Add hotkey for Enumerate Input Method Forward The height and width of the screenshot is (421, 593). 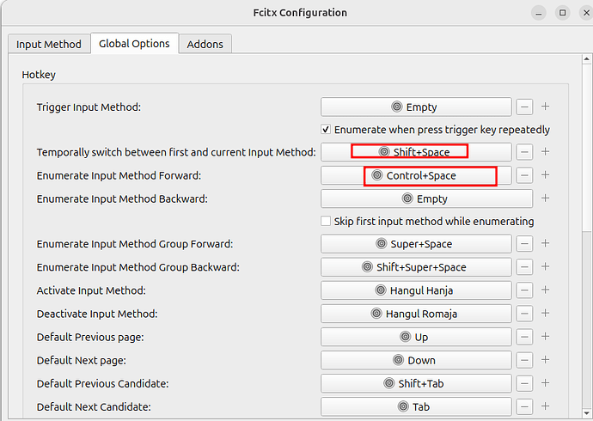pyautogui.click(x=545, y=175)
